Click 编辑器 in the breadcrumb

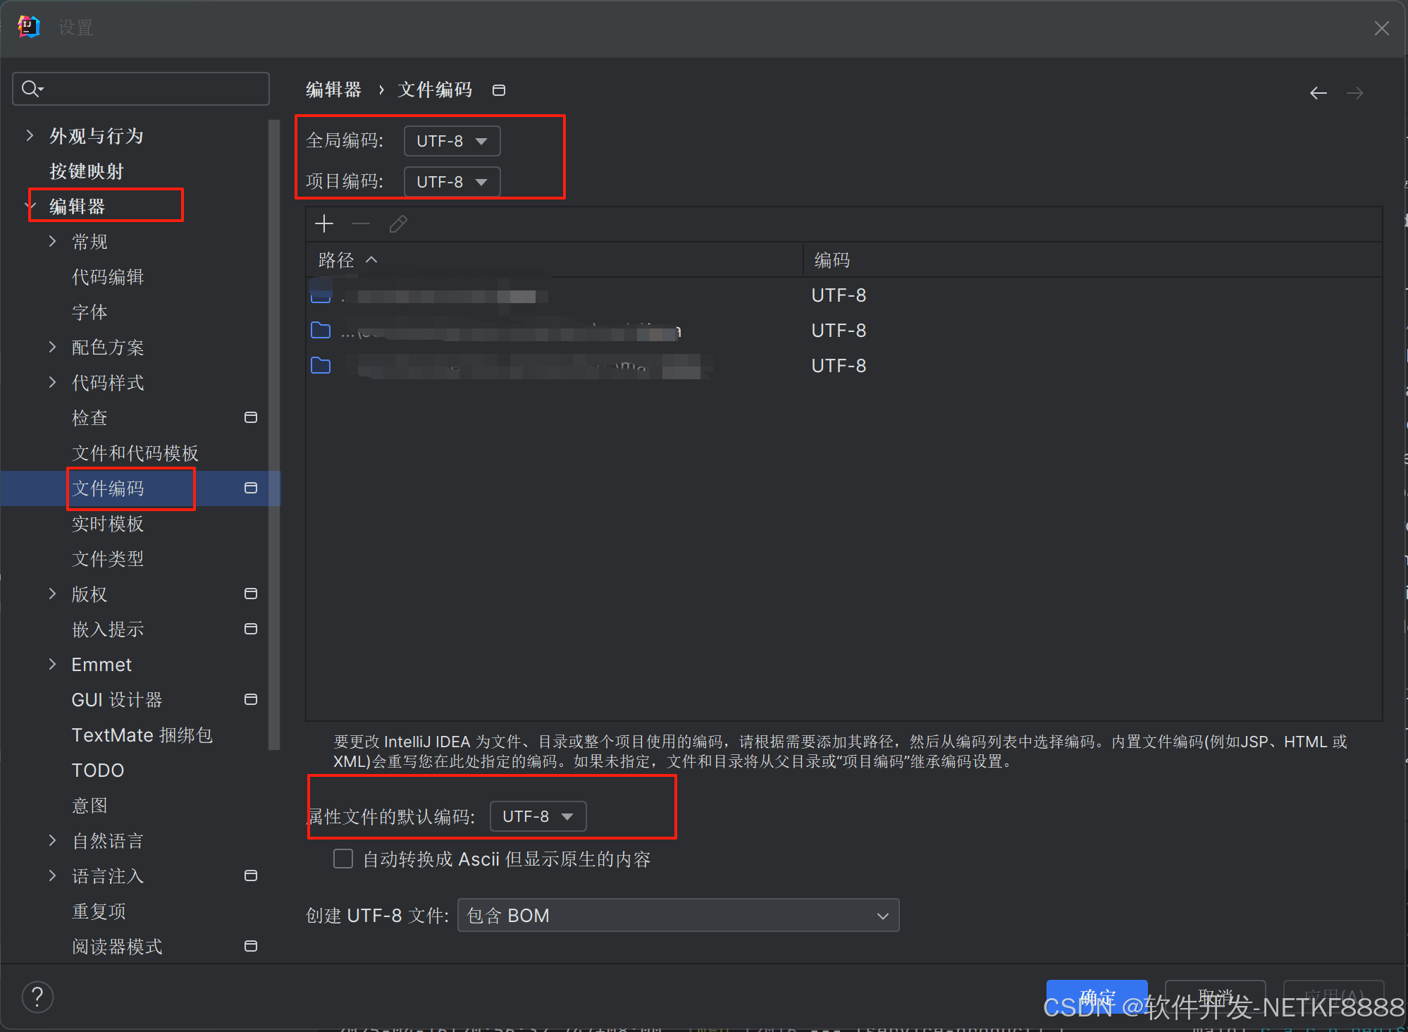pos(333,90)
